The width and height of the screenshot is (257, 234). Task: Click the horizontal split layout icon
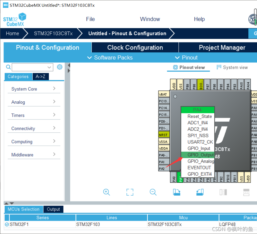[246, 192]
